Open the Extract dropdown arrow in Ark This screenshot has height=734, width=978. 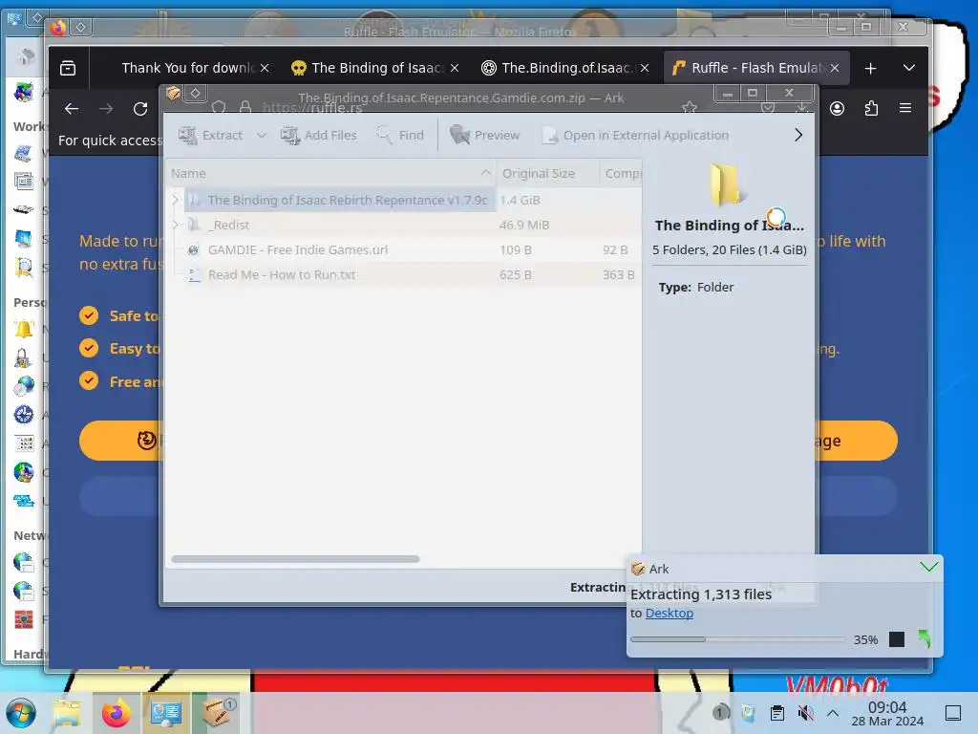coord(262,135)
